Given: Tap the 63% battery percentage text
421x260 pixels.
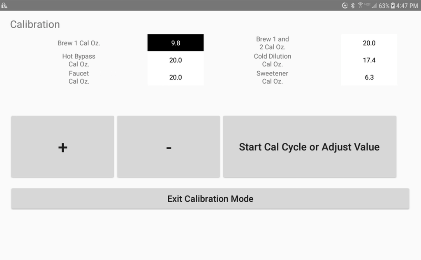Looking at the screenshot, I should click(383, 5).
